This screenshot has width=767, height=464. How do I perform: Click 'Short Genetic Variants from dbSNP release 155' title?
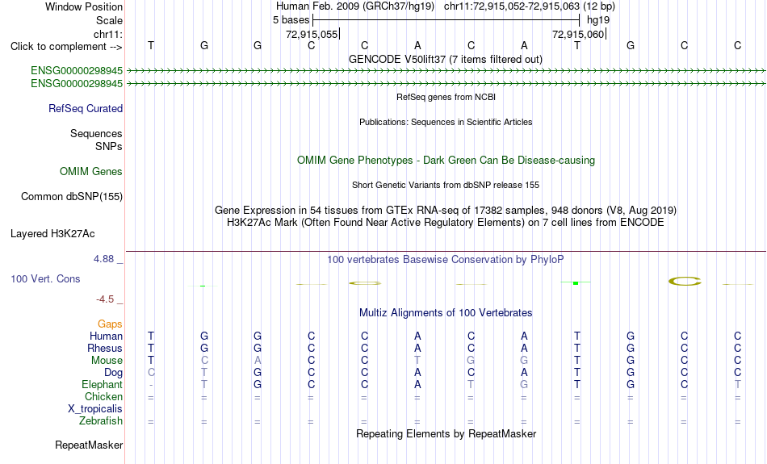pyautogui.click(x=446, y=185)
